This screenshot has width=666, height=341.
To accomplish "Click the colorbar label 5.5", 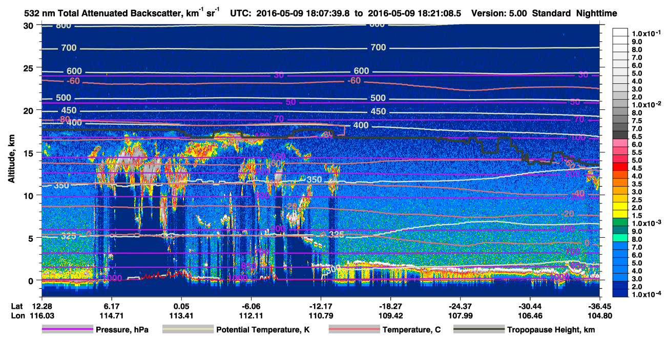I will pyautogui.click(x=638, y=152).
